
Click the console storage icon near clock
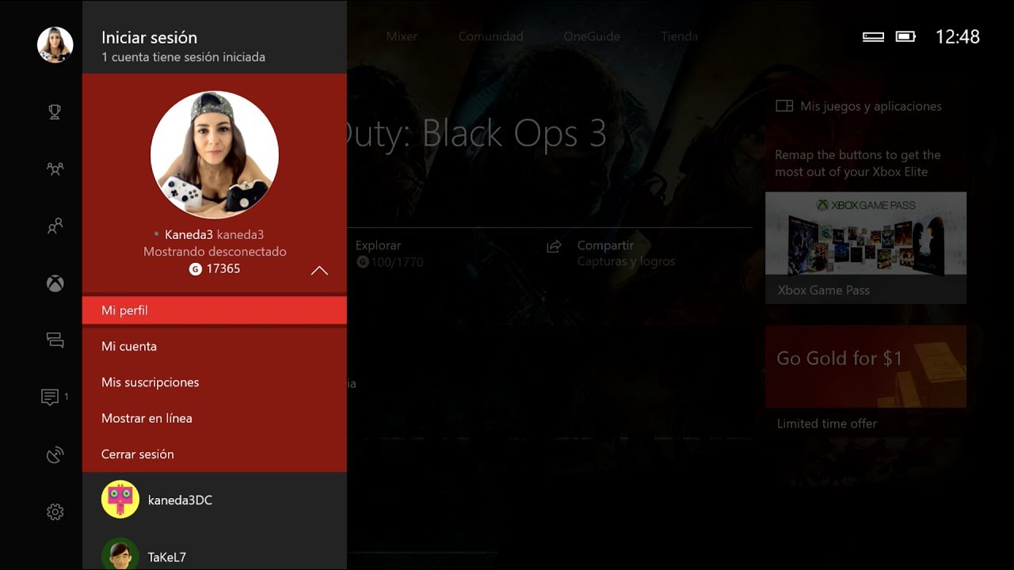click(x=873, y=36)
